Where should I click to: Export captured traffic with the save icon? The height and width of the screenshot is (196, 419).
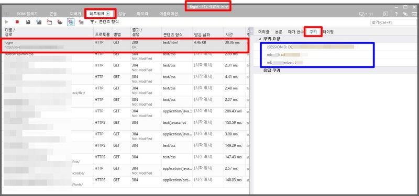point(28,22)
